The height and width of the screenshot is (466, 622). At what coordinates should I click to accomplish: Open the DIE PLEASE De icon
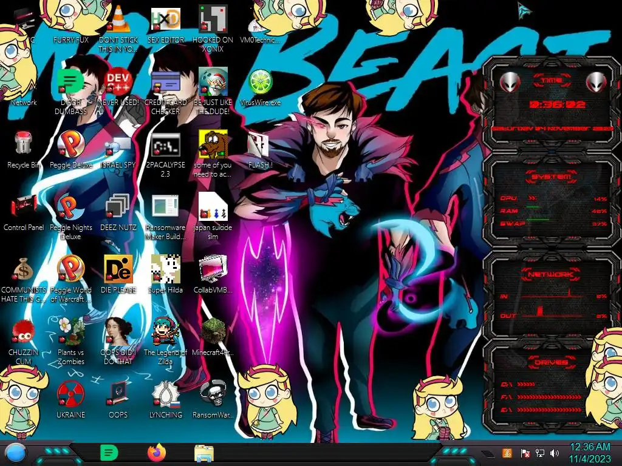coord(118,269)
